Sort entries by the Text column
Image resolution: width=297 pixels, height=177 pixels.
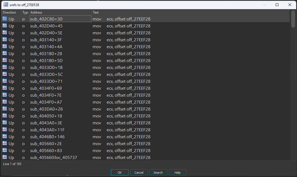96,12
